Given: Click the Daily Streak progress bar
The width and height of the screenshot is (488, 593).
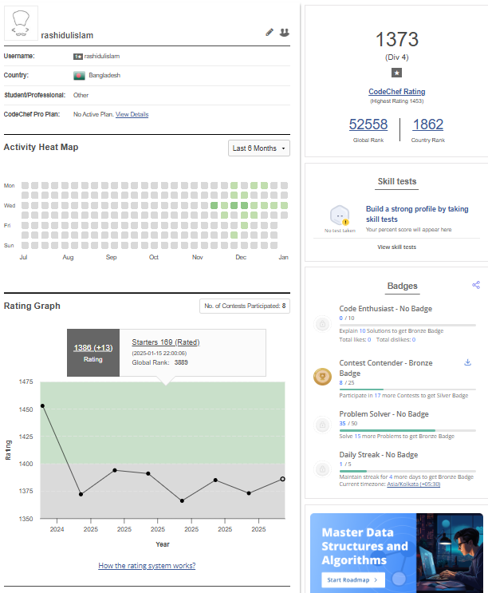Looking at the screenshot, I should tap(407, 471).
